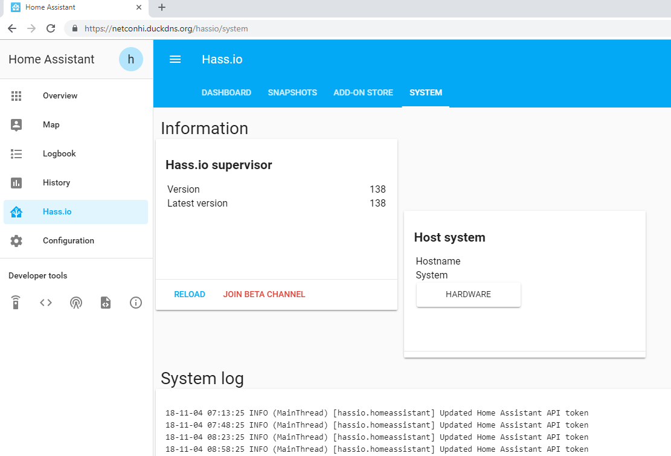The height and width of the screenshot is (456, 671).
Task: Open the Add-on Store tab
Action: point(363,93)
